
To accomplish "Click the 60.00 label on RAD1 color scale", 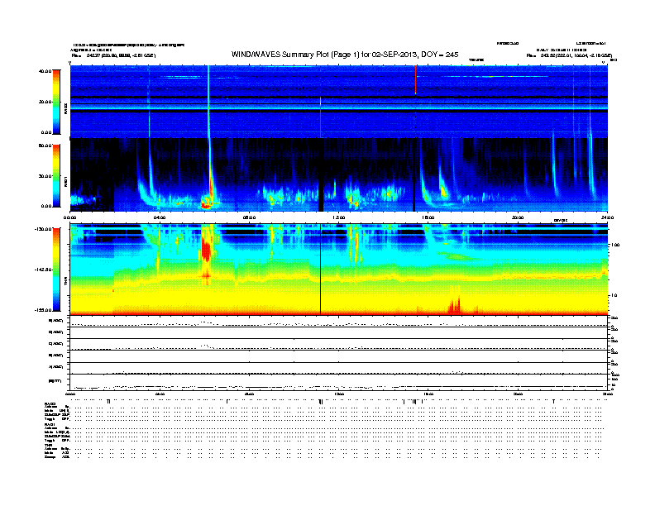I will click(45, 146).
